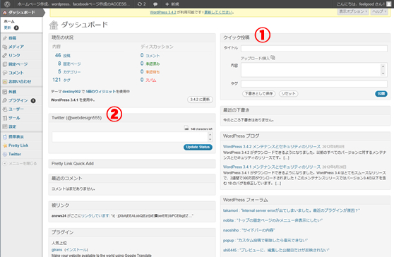The width and height of the screenshot is (394, 257).
Task: Open the nobita forum topic link
Action: click(x=273, y=220)
